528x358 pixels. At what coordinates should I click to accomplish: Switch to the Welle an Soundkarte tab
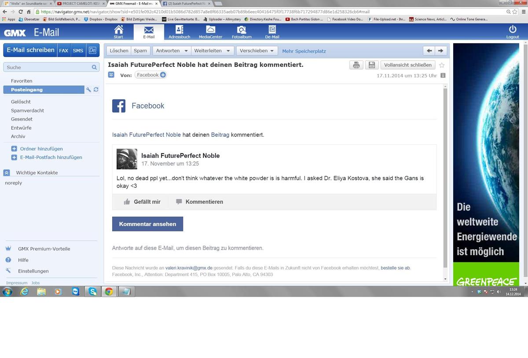pyautogui.click(x=28, y=3)
